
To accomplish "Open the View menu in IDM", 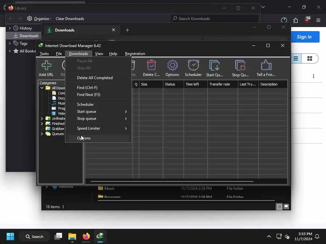I will 99,54.
